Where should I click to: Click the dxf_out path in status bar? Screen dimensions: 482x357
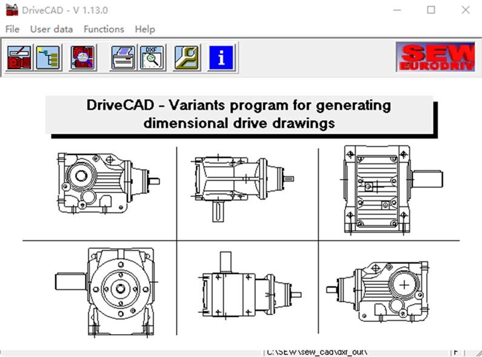point(317,352)
